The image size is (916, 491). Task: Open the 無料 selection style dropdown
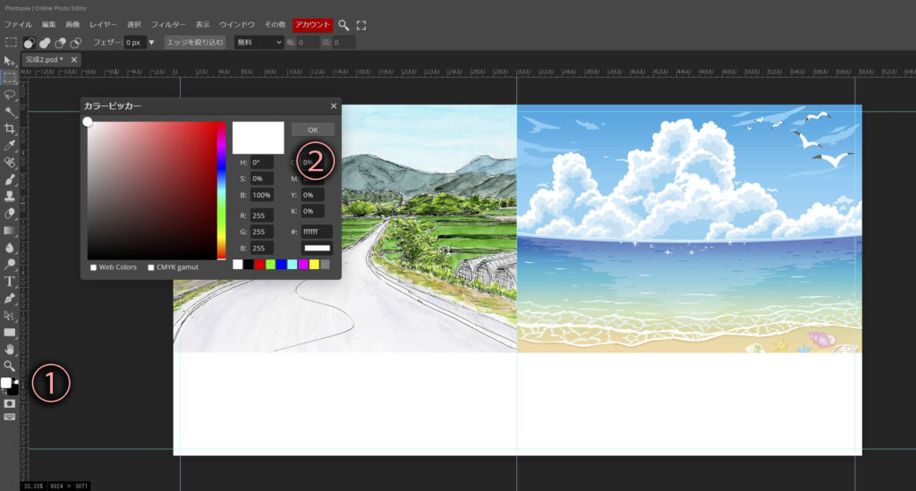click(x=259, y=42)
